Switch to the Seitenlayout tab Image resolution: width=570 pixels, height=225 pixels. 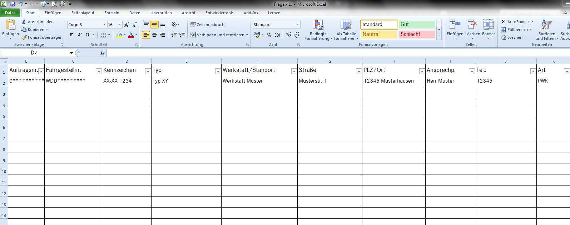tap(83, 13)
